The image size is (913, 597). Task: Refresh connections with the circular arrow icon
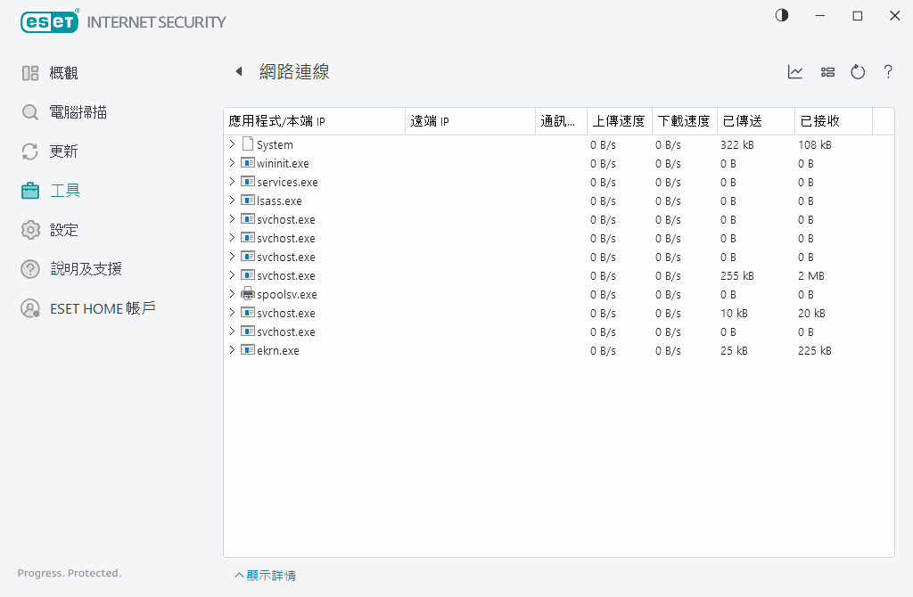[x=858, y=72]
